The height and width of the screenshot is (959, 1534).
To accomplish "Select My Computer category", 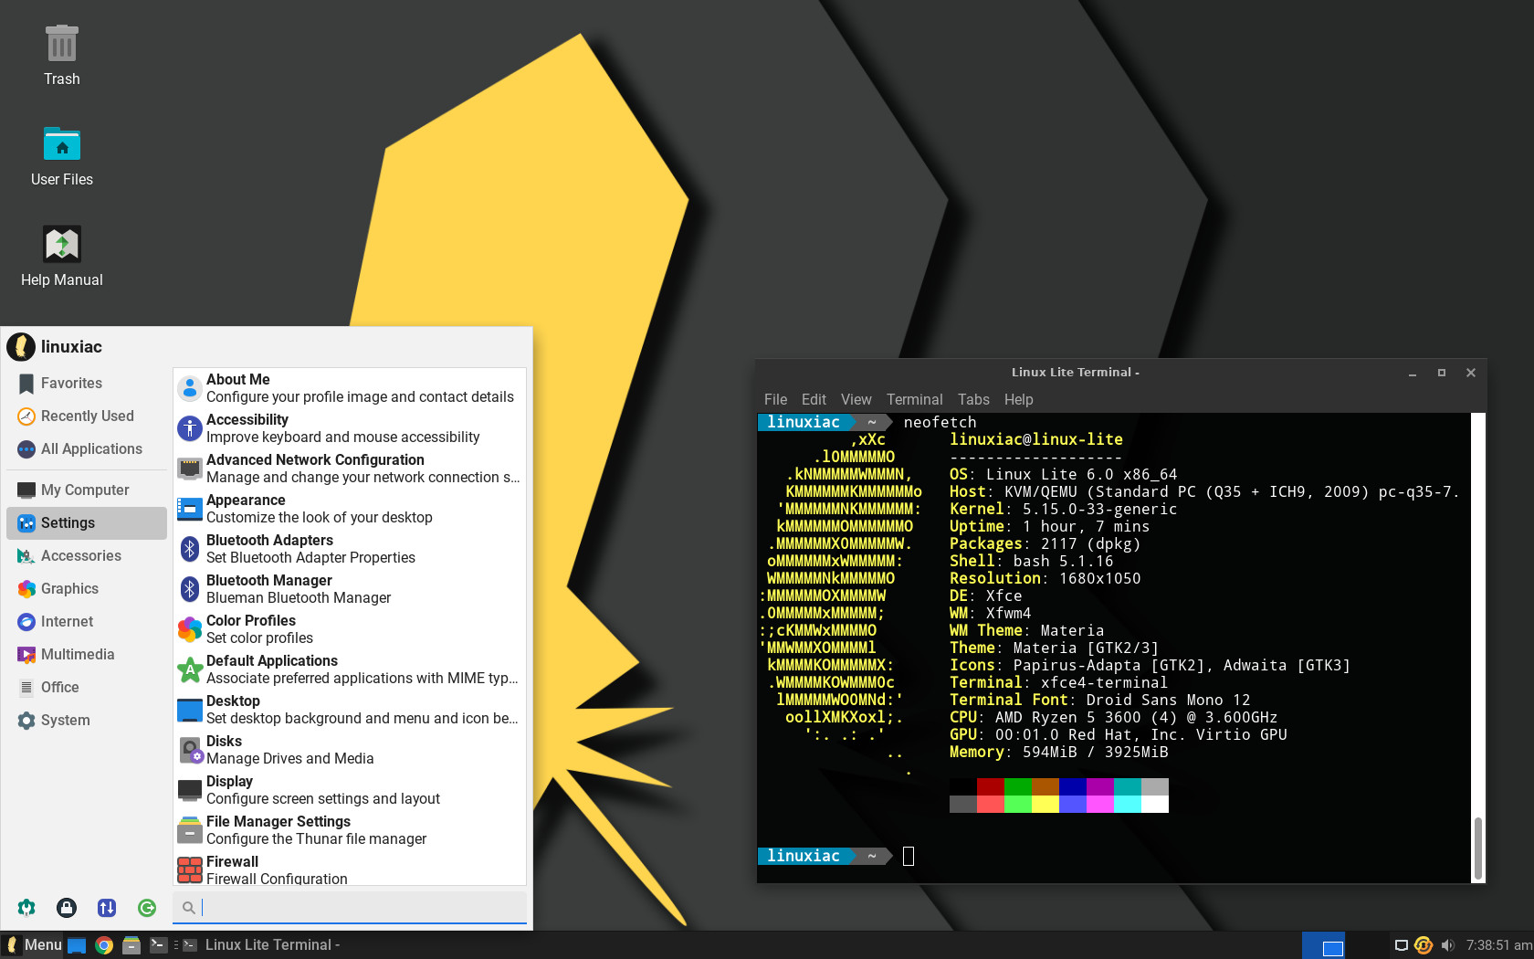I will 87,490.
